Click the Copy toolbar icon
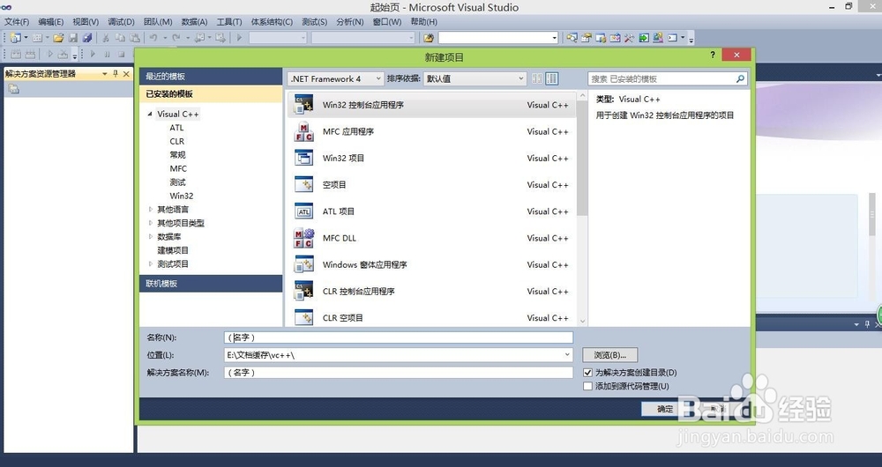The width and height of the screenshot is (882, 467). pos(120,38)
